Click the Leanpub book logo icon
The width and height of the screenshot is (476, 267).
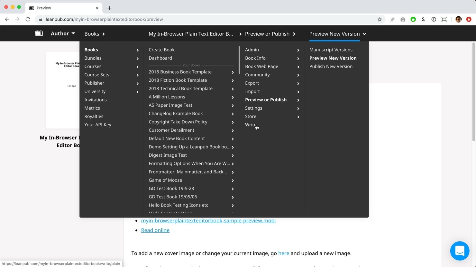point(39,34)
